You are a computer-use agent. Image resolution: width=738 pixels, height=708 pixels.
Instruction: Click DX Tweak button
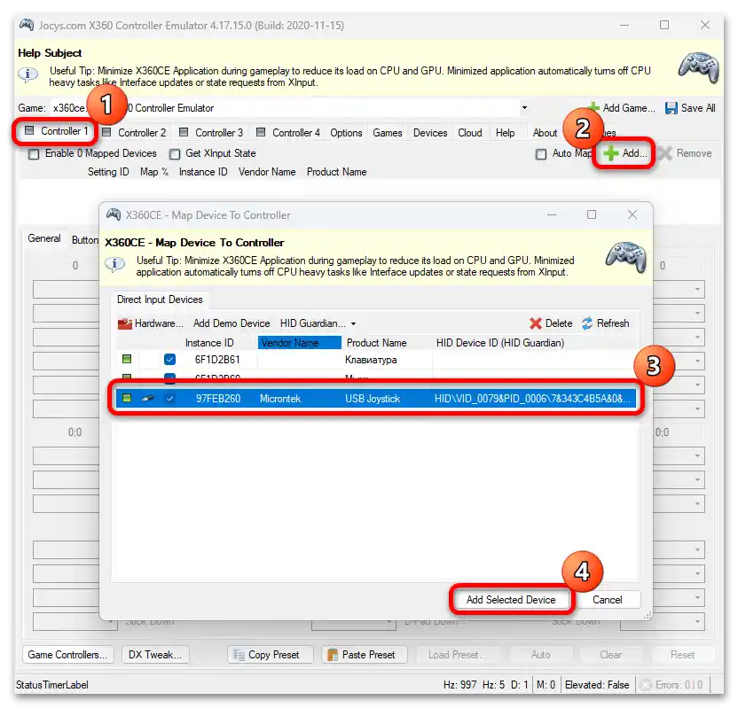(155, 655)
